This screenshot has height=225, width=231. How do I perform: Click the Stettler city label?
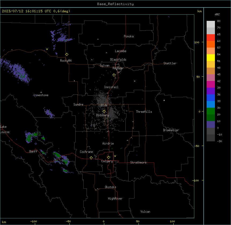coord(170,63)
